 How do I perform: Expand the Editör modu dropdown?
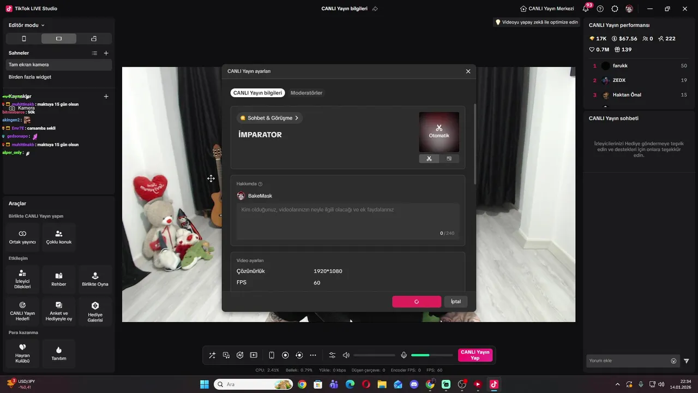pyautogui.click(x=27, y=25)
